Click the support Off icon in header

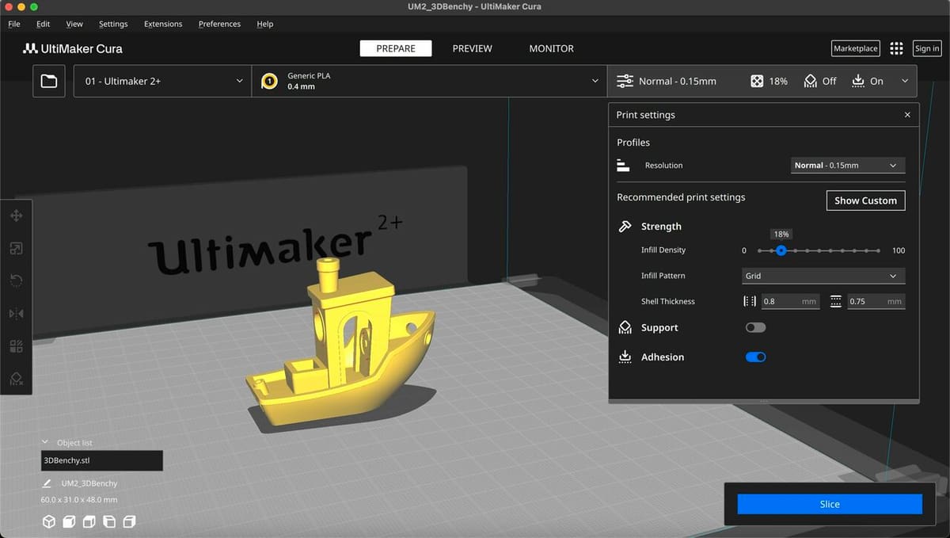pos(810,81)
